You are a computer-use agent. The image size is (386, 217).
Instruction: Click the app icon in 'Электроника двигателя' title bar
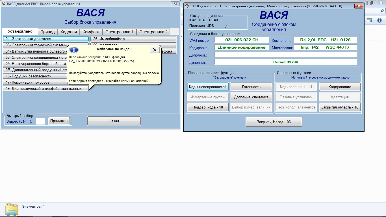[187, 6]
